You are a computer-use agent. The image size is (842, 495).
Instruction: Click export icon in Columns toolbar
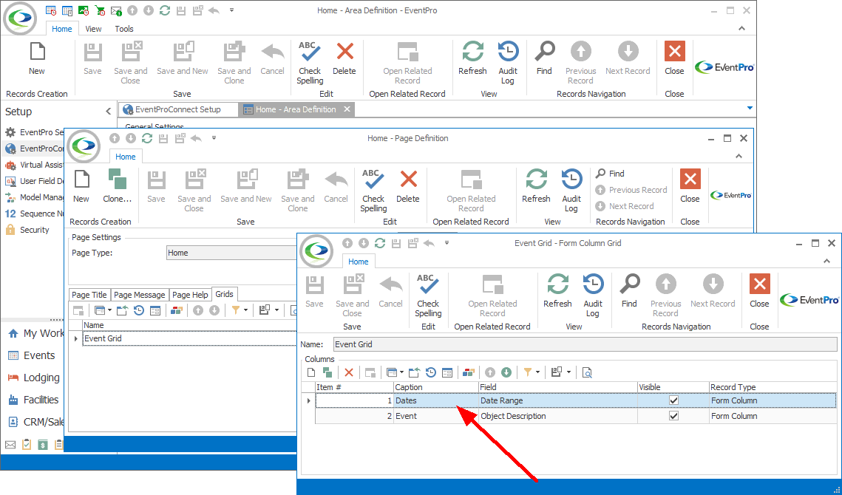pos(414,372)
